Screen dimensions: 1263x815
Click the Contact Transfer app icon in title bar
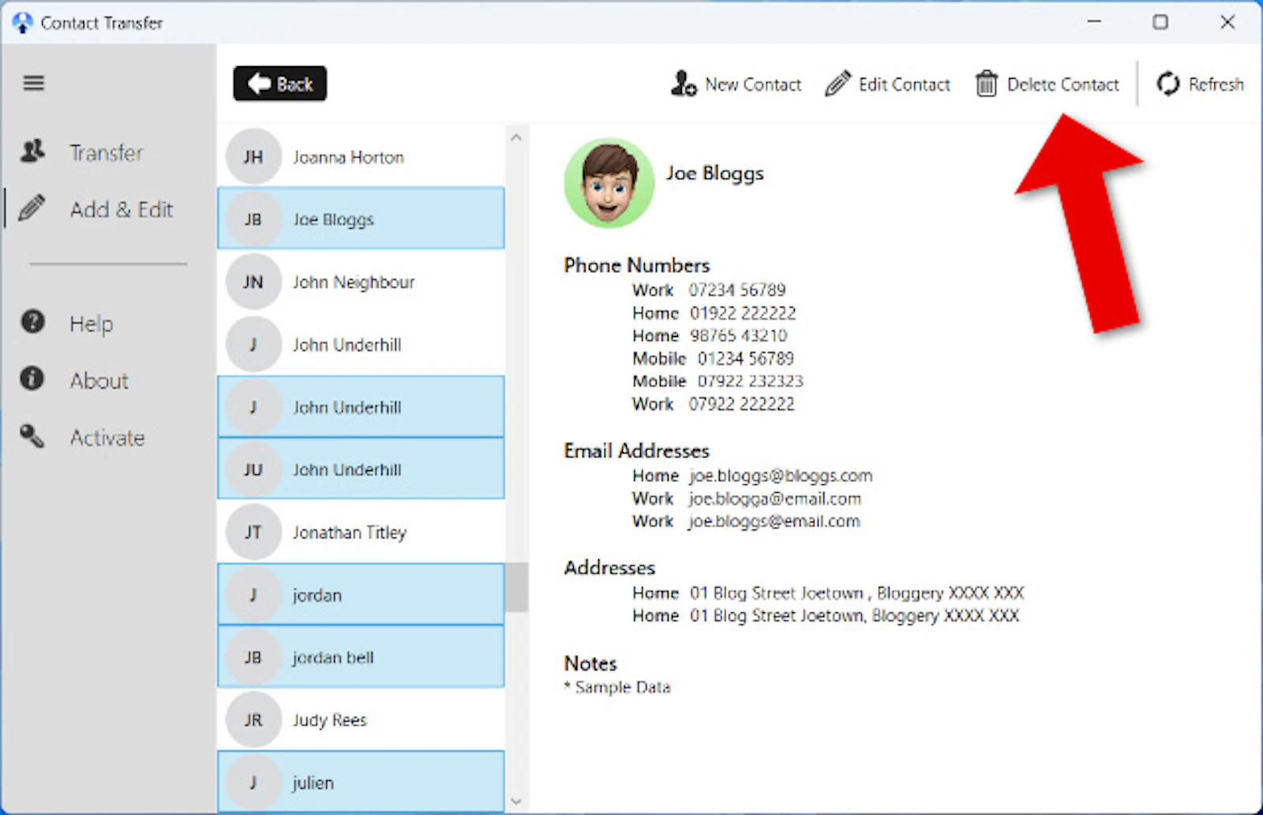point(22,23)
